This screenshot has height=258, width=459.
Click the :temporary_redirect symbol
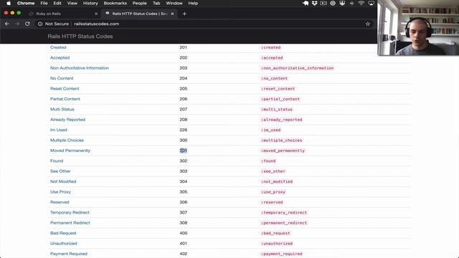point(284,213)
